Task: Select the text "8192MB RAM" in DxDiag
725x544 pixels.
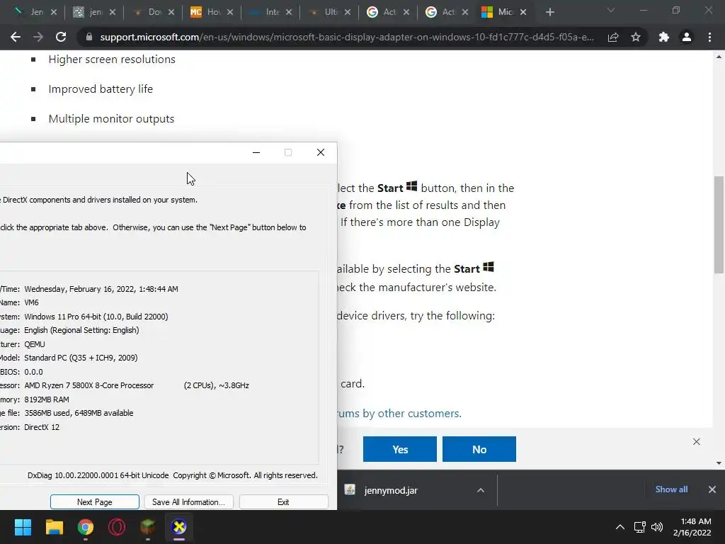Action: pyautogui.click(x=47, y=399)
